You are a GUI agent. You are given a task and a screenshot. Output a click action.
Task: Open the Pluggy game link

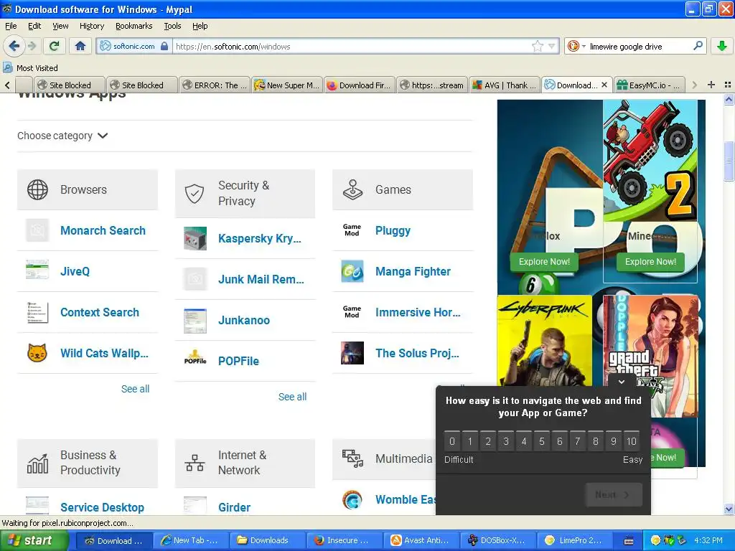point(393,230)
